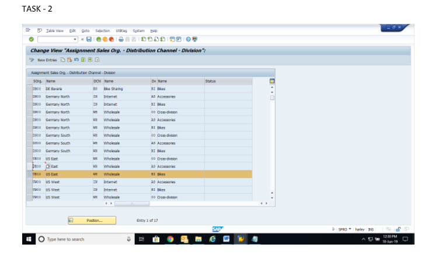439x265 pixels.
Task: Click the green Back icon
Action: [x=99, y=40]
